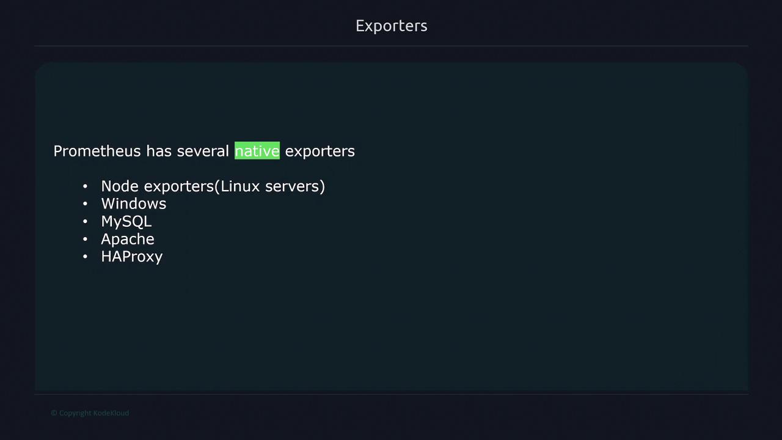Select the MySQL list item
This screenshot has height=440, width=782.
pos(126,222)
